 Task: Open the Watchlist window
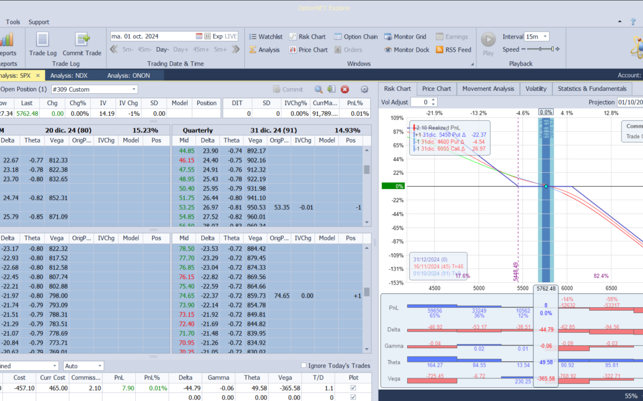tap(266, 36)
